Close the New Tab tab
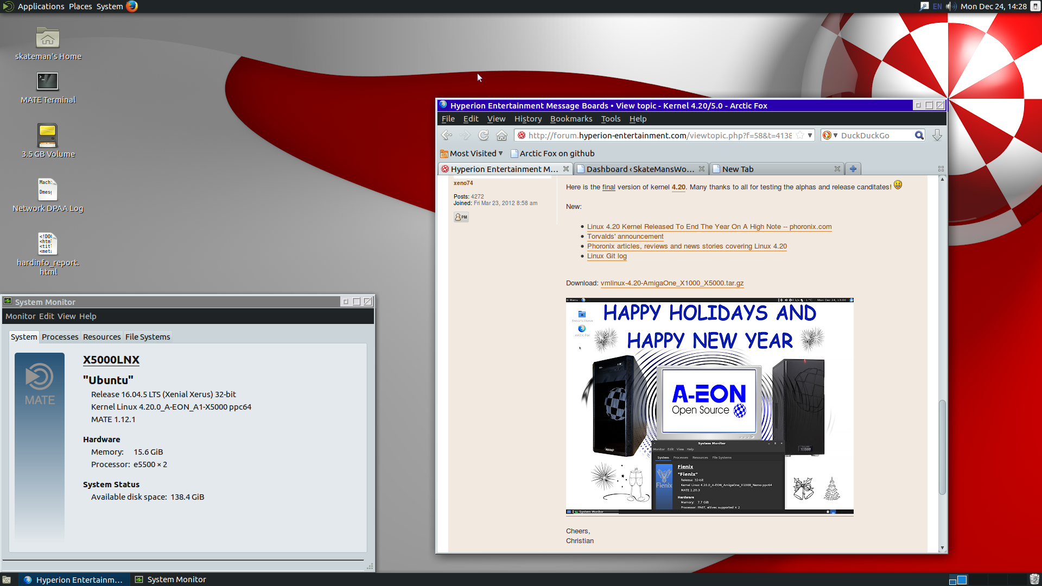Screen dimensions: 1042x586 tap(837, 169)
